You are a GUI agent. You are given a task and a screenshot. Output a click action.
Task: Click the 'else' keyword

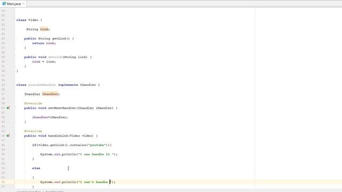(36, 169)
